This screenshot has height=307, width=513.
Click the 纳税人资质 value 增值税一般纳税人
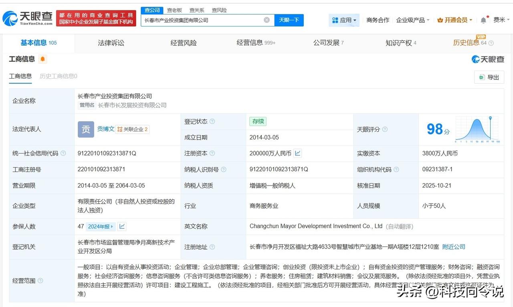point(272,186)
